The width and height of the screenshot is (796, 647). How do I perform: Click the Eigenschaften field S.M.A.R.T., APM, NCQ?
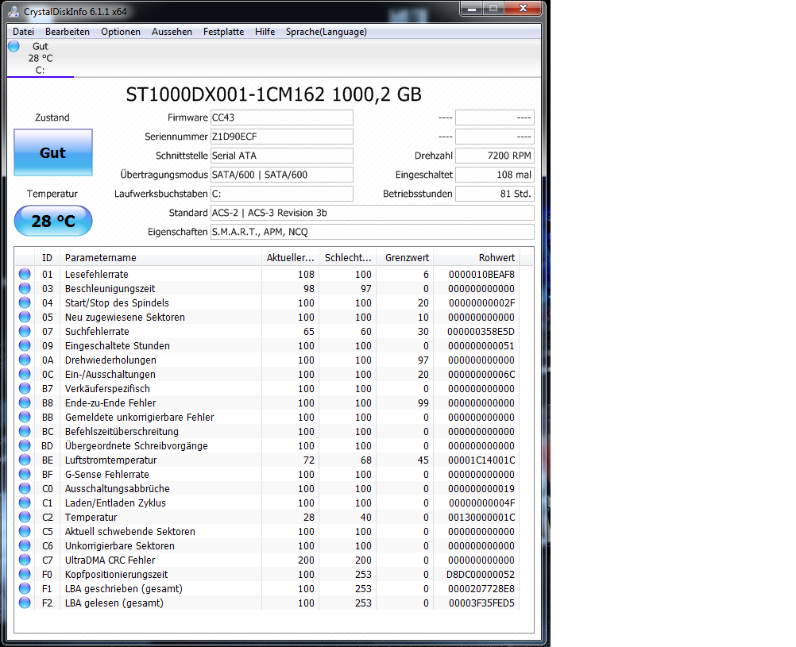[373, 231]
